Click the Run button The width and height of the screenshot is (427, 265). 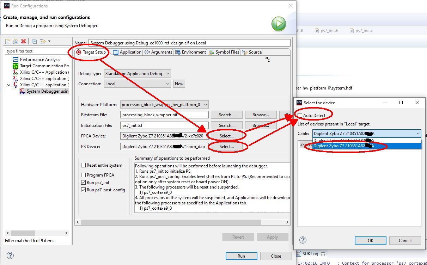pos(241,256)
